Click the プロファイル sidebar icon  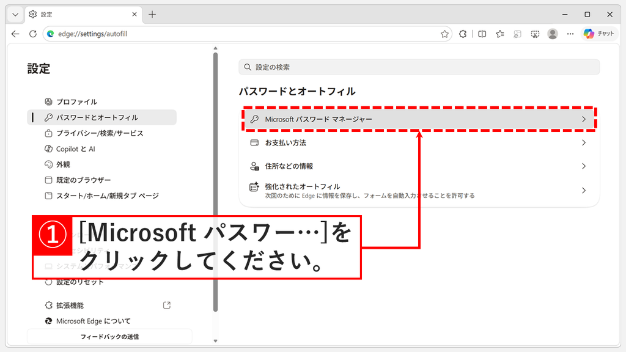coord(48,102)
